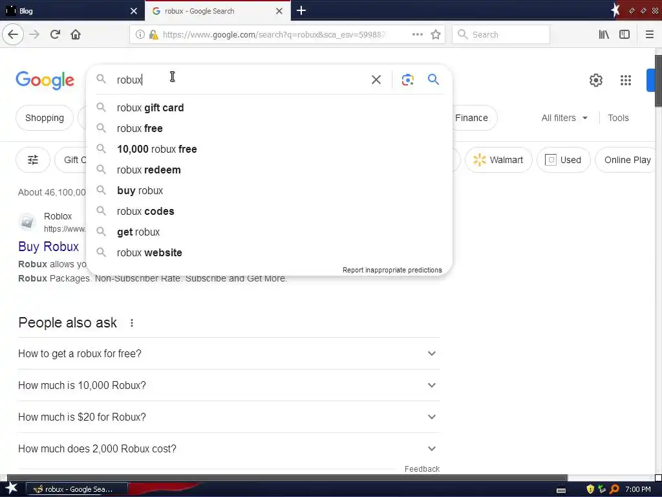662x497 pixels.
Task: Choose suggestion robux website
Action: tap(269, 253)
